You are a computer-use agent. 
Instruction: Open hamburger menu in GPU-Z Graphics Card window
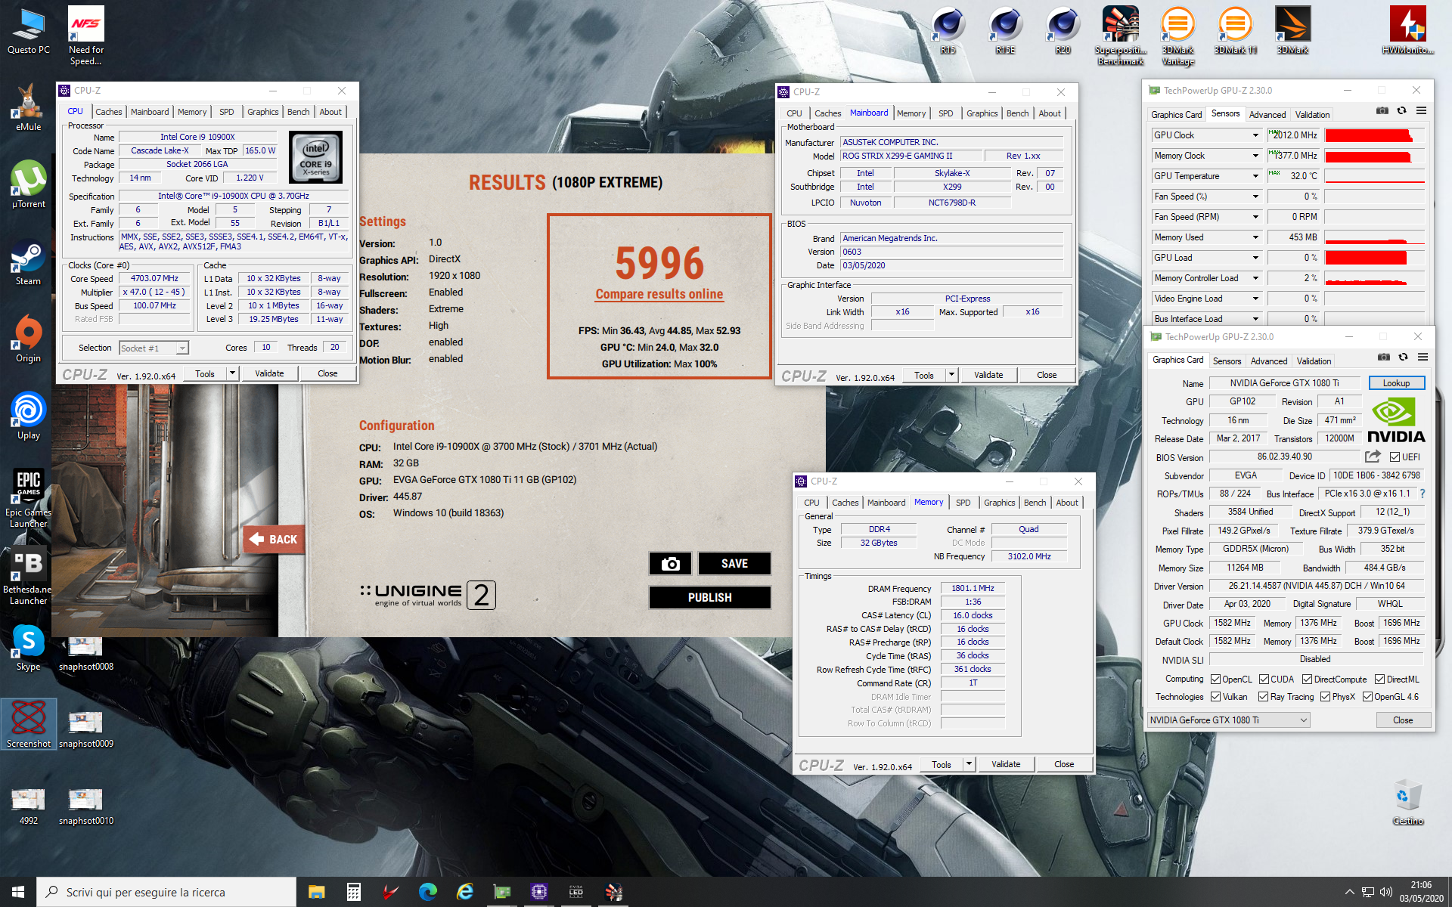click(x=1423, y=358)
